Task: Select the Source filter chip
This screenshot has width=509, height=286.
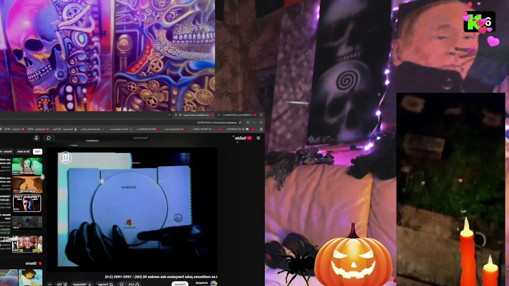Action: pos(7,151)
